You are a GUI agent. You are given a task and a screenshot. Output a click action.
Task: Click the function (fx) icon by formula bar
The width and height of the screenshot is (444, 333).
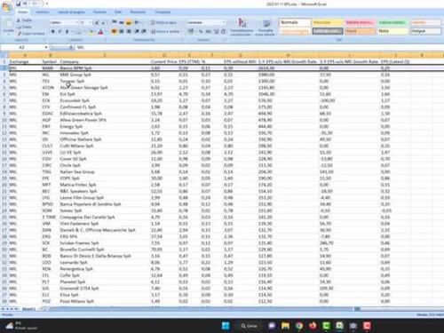click(x=71, y=47)
